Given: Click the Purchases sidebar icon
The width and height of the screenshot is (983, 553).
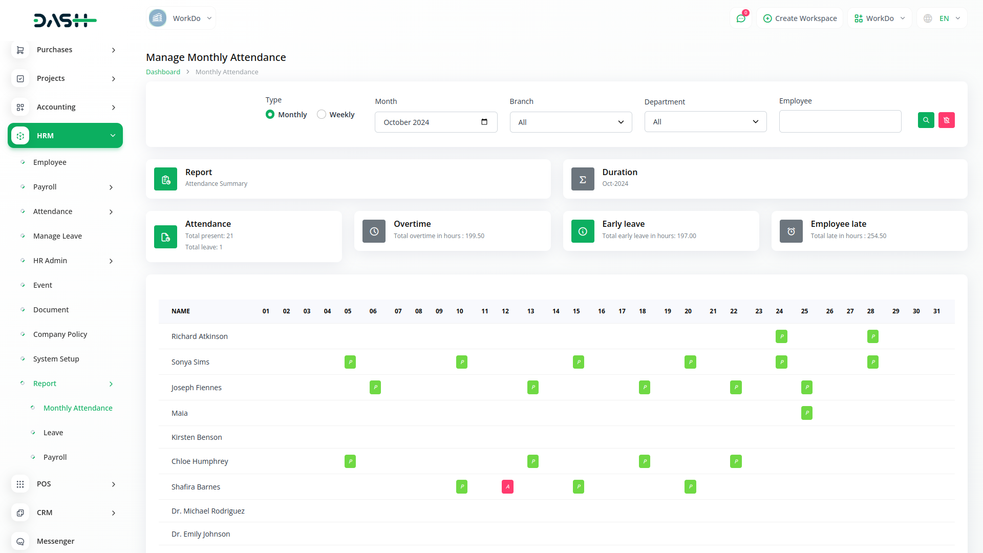Looking at the screenshot, I should coord(20,50).
